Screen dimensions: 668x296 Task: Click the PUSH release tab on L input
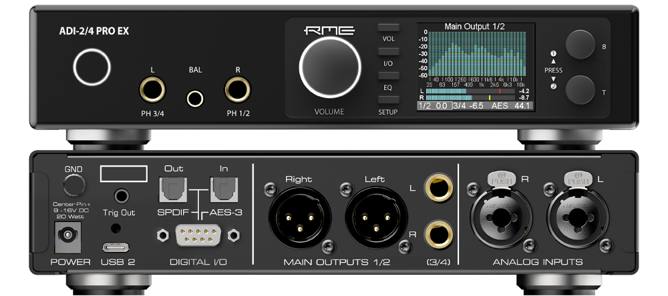pos(578,179)
